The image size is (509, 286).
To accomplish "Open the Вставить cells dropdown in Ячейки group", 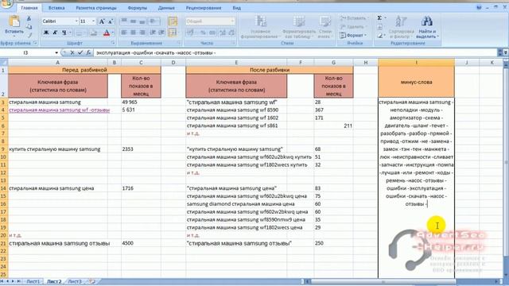I will pos(354,18).
